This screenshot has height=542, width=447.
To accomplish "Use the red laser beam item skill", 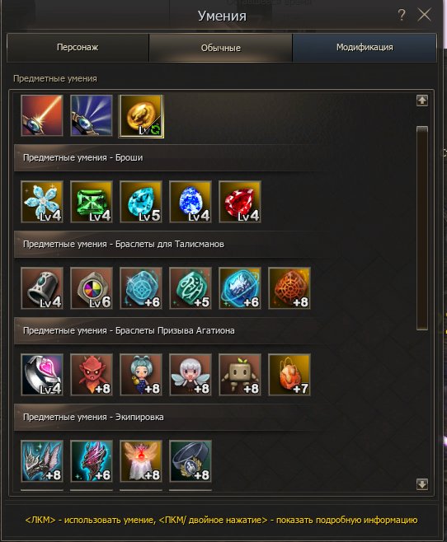I will [x=42, y=115].
